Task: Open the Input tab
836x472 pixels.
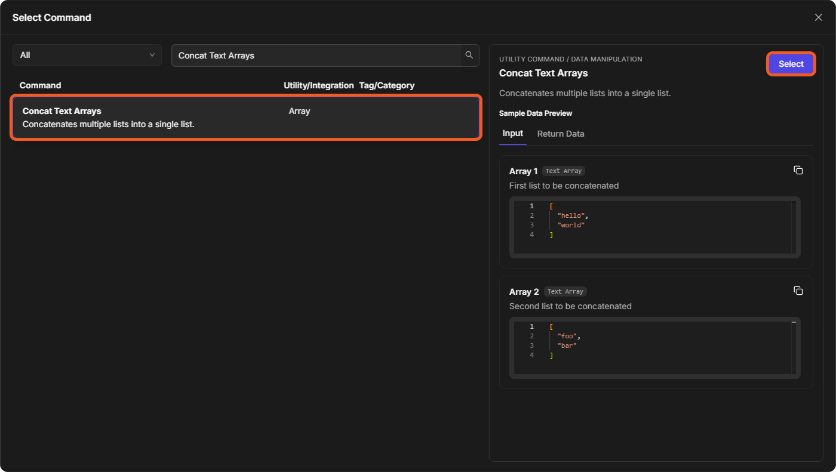Action: 513,134
